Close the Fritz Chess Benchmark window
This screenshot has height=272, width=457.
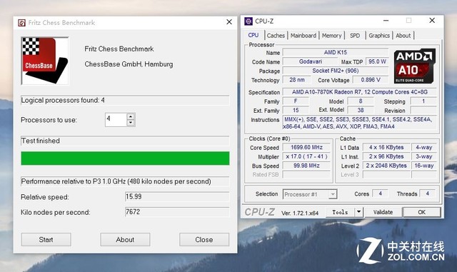tap(229, 22)
